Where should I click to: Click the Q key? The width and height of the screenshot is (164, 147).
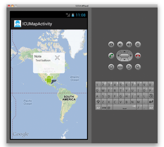tap(98, 90)
